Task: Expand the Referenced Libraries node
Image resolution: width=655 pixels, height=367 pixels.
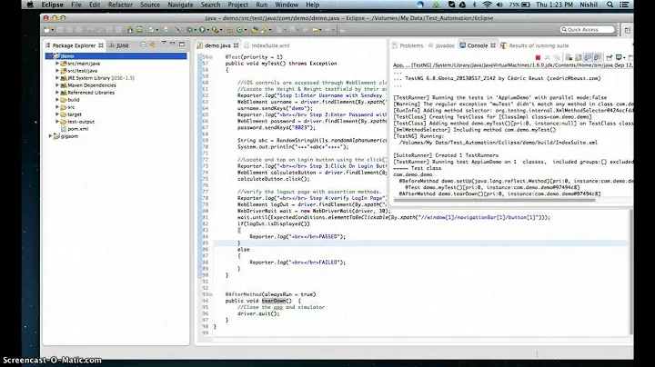Action: 57,92
